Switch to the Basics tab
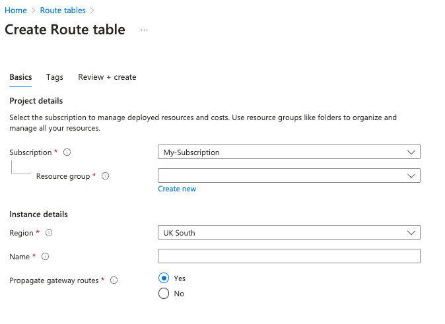This screenshot has height=324, width=445. [20, 77]
